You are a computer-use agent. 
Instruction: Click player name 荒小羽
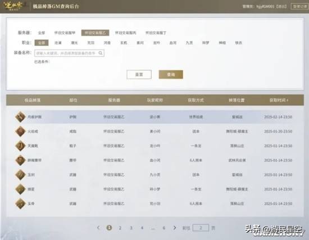[x=155, y=203]
